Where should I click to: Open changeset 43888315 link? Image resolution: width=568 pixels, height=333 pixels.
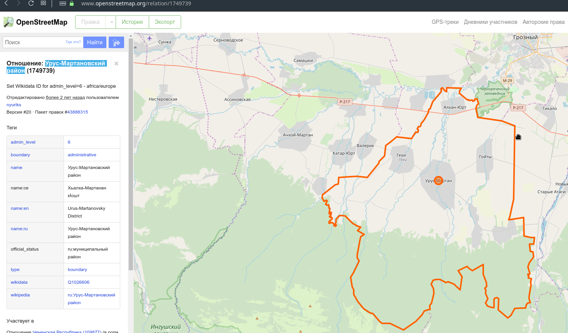tap(77, 112)
